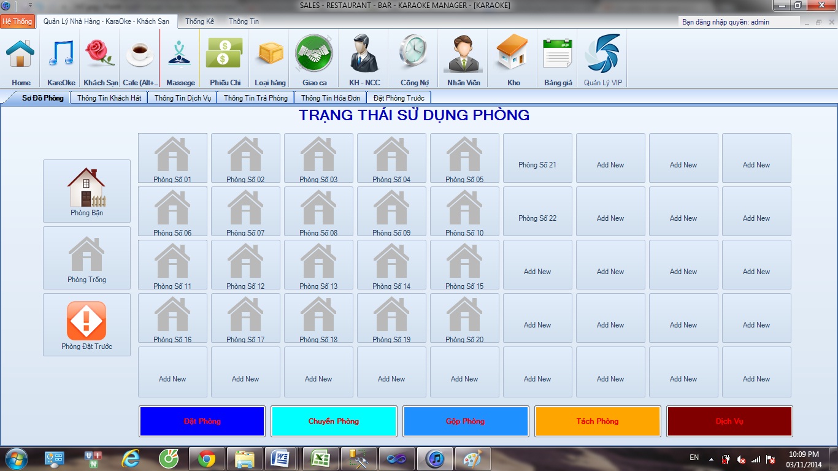This screenshot has width=838, height=471.
Task: Open Phiếu Chi money icon
Action: click(x=225, y=59)
